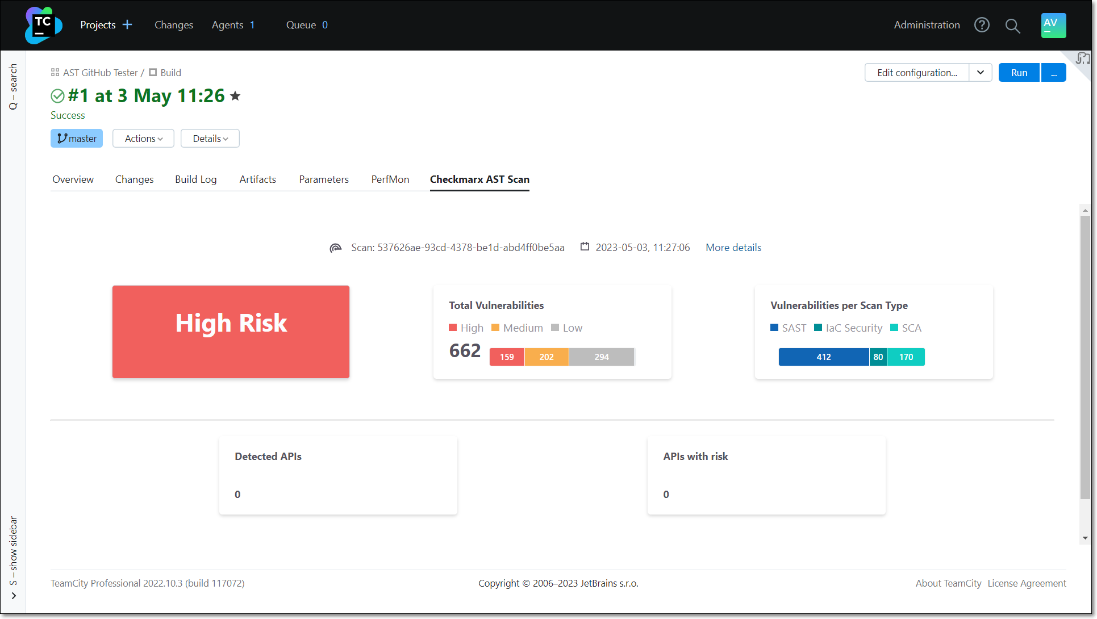Click the AST GitHub Tester project icon

(x=55, y=73)
